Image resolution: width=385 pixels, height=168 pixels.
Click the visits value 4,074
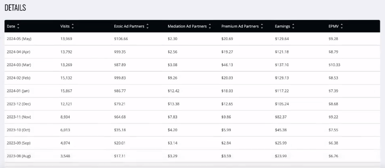point(65,143)
